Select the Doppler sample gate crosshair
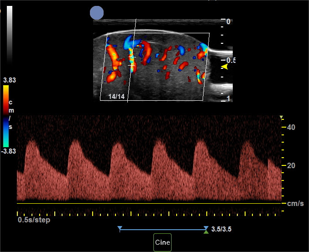This screenshot has height=252, width=309. coord(132,66)
